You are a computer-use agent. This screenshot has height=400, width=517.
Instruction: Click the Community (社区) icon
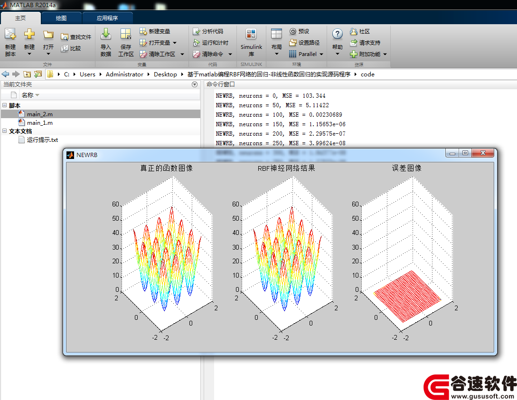pos(354,31)
